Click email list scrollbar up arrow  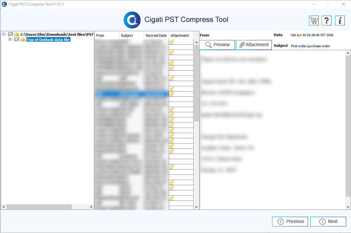[196, 42]
